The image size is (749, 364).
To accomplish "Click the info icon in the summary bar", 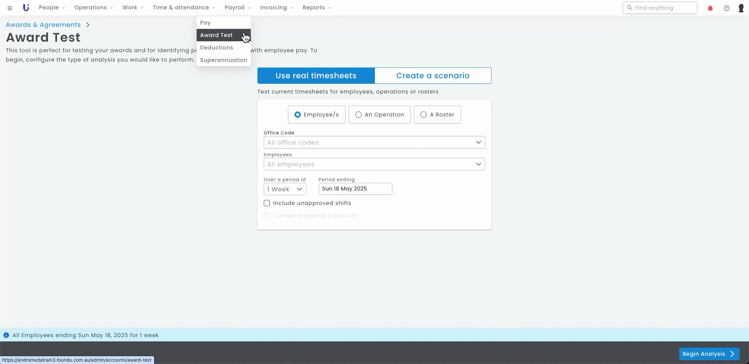I will (x=6, y=335).
